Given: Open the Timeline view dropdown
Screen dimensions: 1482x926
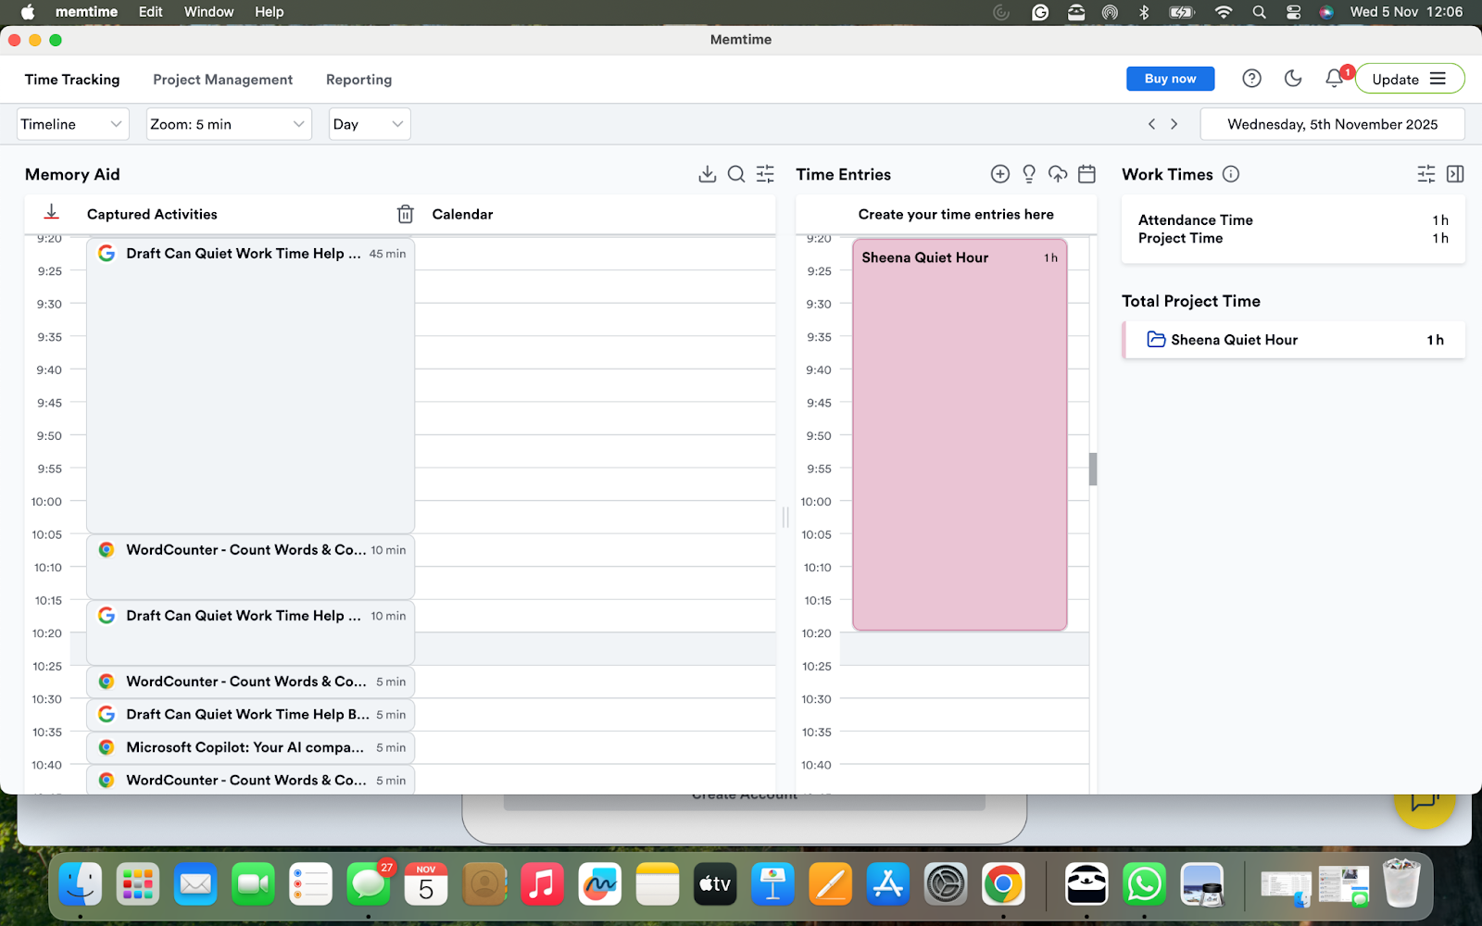Looking at the screenshot, I should click(x=72, y=123).
